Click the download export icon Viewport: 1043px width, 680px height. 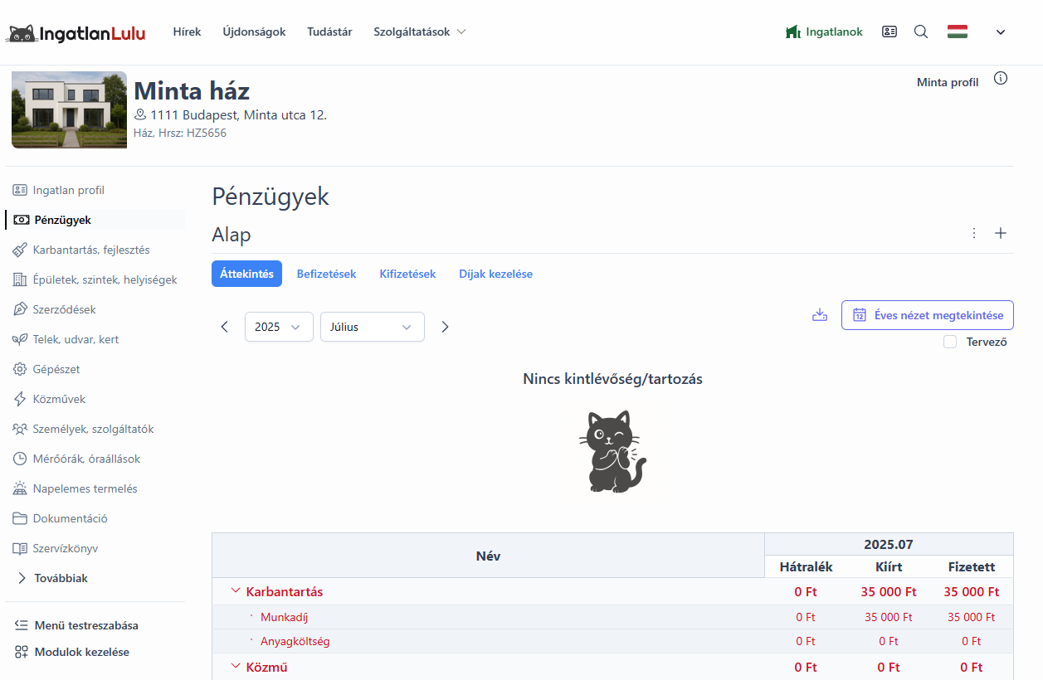(820, 315)
